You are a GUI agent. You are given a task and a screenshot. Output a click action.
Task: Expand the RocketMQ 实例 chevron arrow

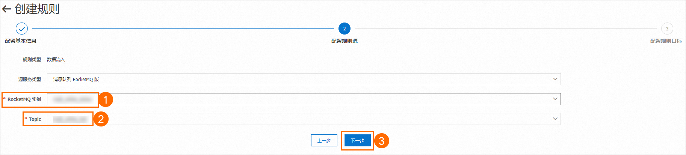click(555, 99)
